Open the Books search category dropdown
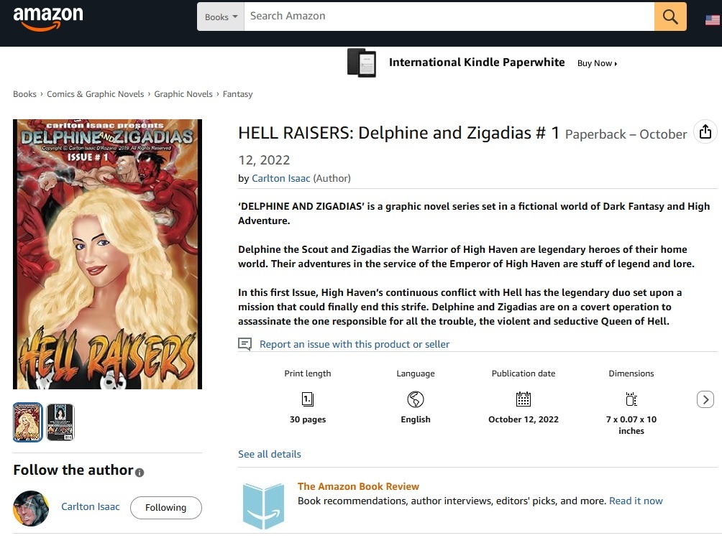 tap(221, 17)
